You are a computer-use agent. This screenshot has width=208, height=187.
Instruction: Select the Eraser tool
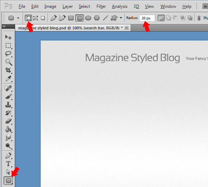pyautogui.click(x=8, y=121)
